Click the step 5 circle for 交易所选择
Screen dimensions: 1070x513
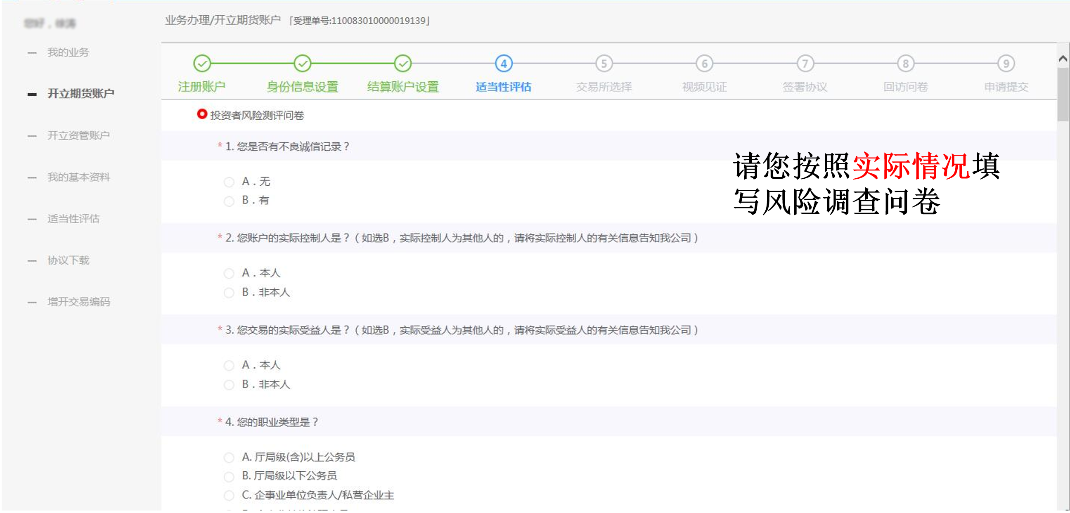(604, 64)
